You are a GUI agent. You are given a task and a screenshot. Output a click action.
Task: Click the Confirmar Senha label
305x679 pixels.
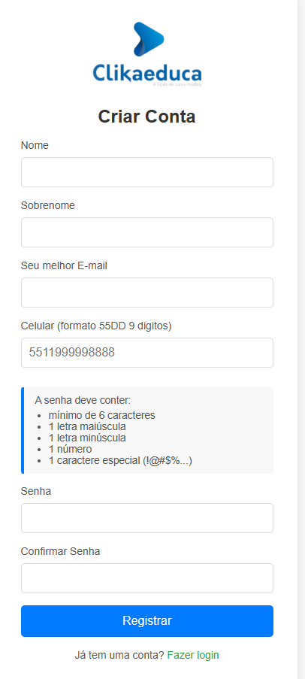(x=60, y=551)
